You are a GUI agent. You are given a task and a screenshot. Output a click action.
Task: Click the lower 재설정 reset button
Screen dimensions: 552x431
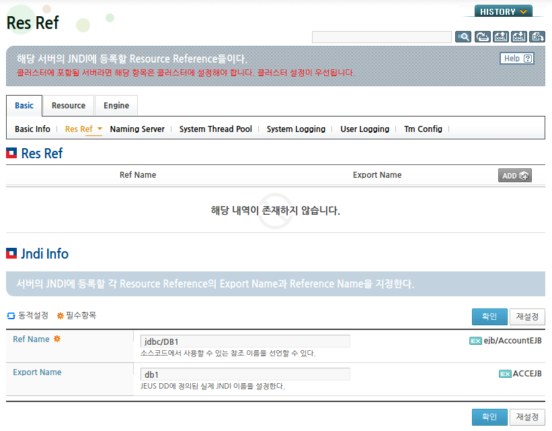coord(527,417)
